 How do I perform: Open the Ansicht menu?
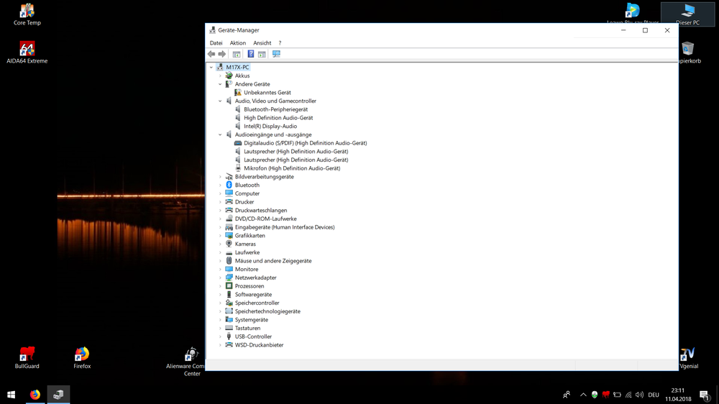pyautogui.click(x=262, y=43)
